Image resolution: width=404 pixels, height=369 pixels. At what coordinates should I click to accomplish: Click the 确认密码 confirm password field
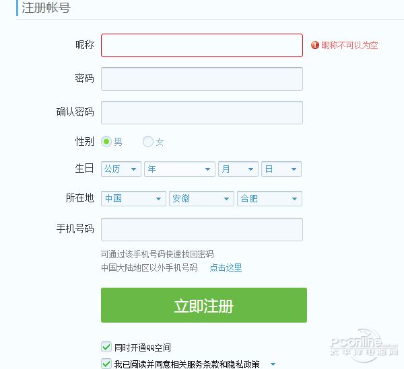[x=202, y=112]
